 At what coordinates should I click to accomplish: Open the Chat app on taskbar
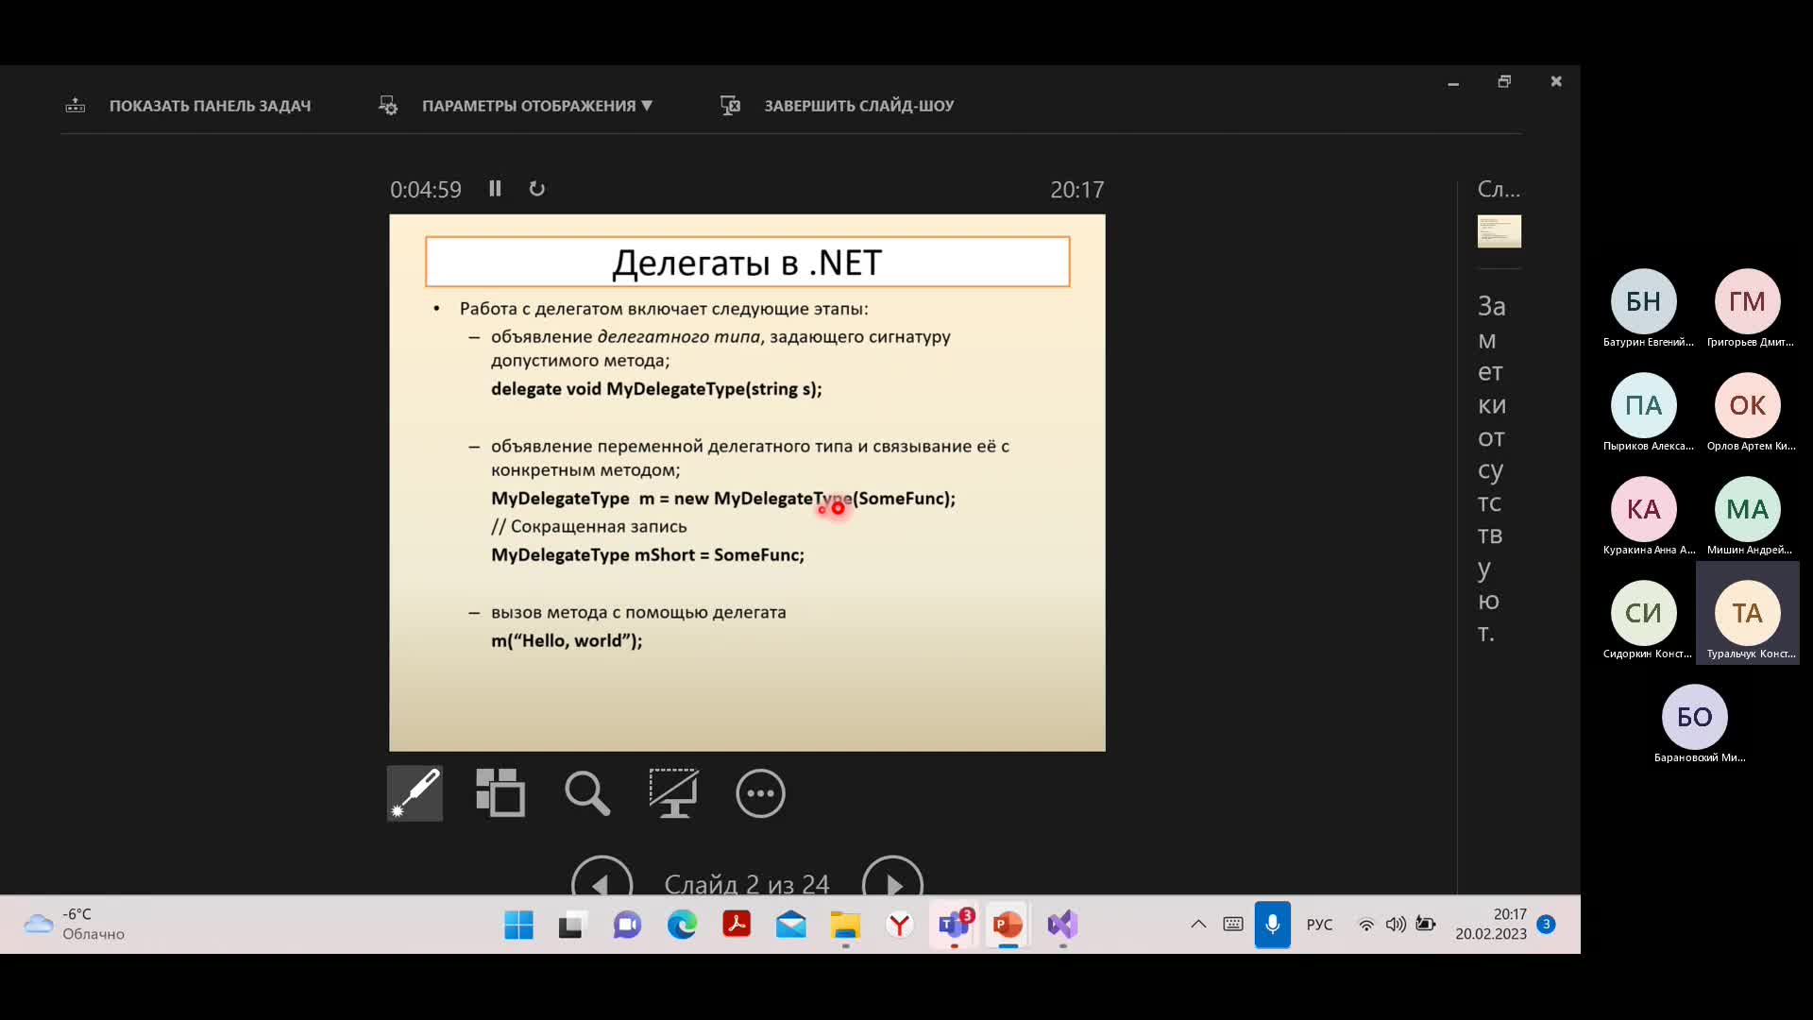pyautogui.click(x=627, y=925)
